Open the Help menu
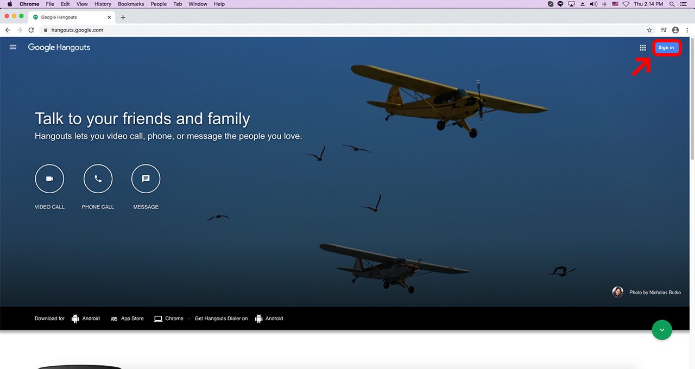Image resolution: width=695 pixels, height=369 pixels. pyautogui.click(x=219, y=4)
